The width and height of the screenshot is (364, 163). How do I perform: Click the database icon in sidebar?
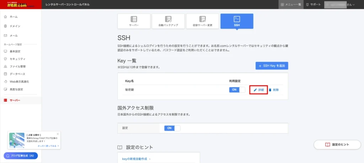[5, 74]
